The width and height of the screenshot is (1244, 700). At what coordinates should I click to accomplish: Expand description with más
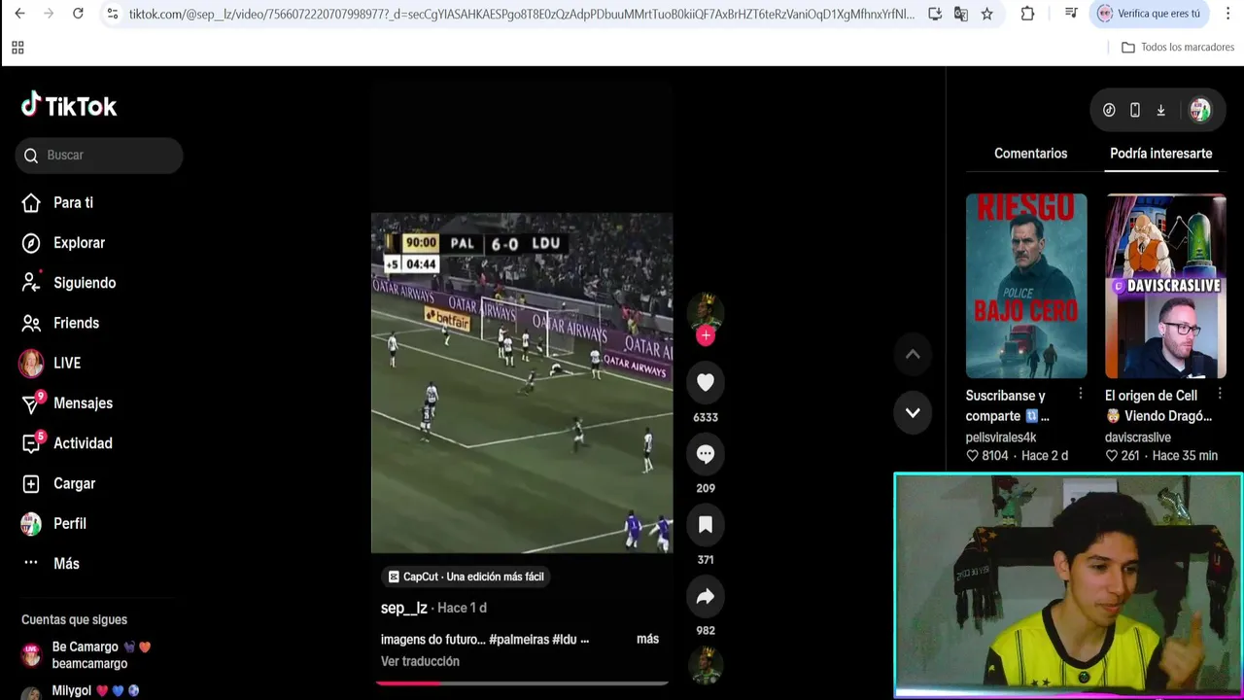pyautogui.click(x=647, y=639)
